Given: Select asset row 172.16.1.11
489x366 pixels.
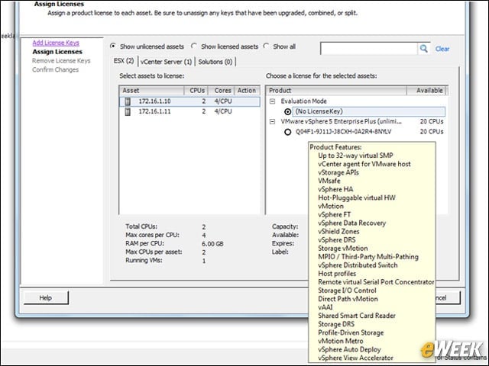Looking at the screenshot, I should pyautogui.click(x=189, y=111).
